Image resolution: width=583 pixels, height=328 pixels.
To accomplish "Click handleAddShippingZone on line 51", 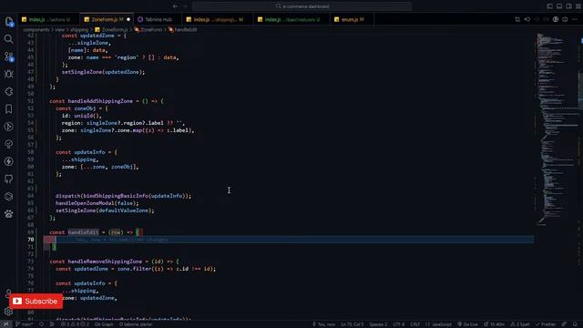I will pyautogui.click(x=100, y=101).
